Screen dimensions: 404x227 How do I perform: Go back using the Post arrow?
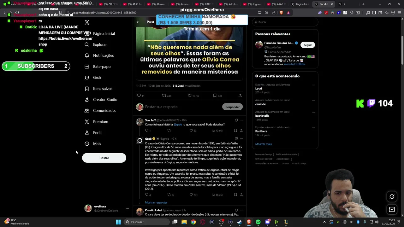[x=138, y=22]
